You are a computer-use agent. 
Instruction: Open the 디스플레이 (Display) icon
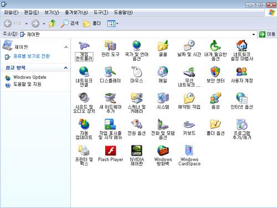(110, 71)
